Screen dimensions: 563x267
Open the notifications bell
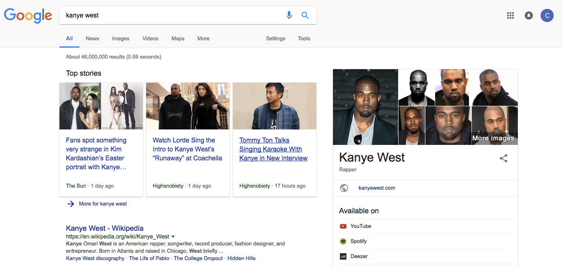tap(529, 15)
